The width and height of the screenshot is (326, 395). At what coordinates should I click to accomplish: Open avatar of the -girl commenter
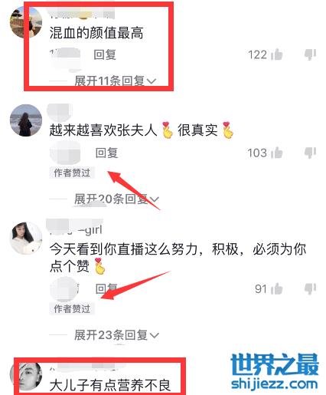pos(26,239)
